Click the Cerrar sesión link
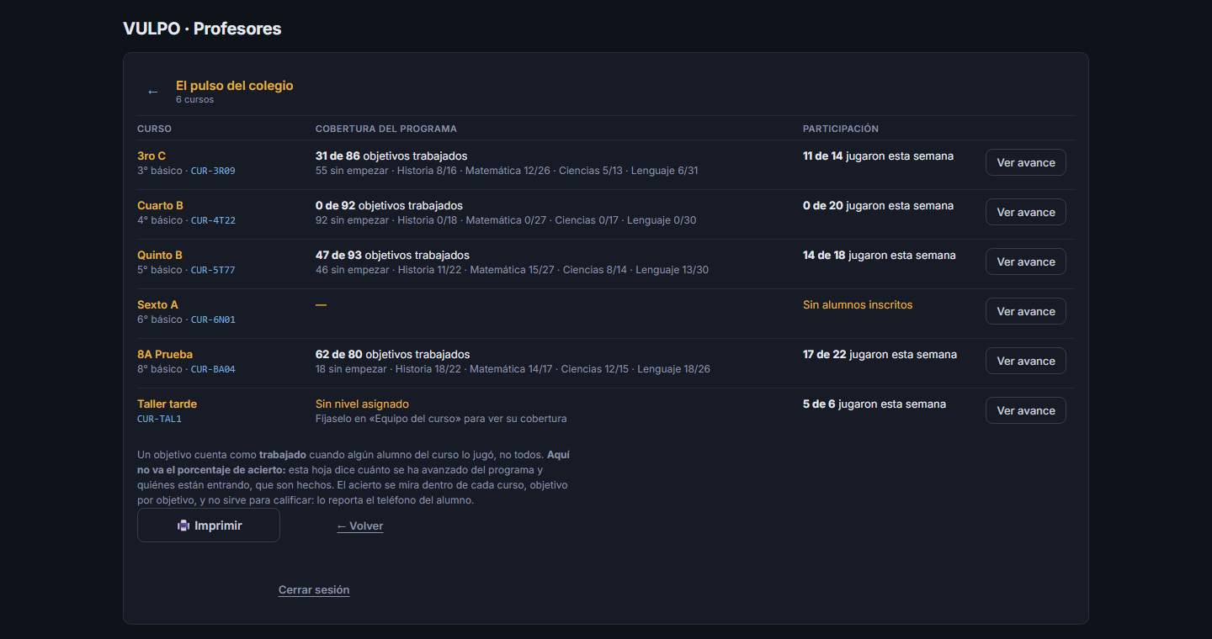Image resolution: width=1212 pixels, height=639 pixels. (314, 590)
